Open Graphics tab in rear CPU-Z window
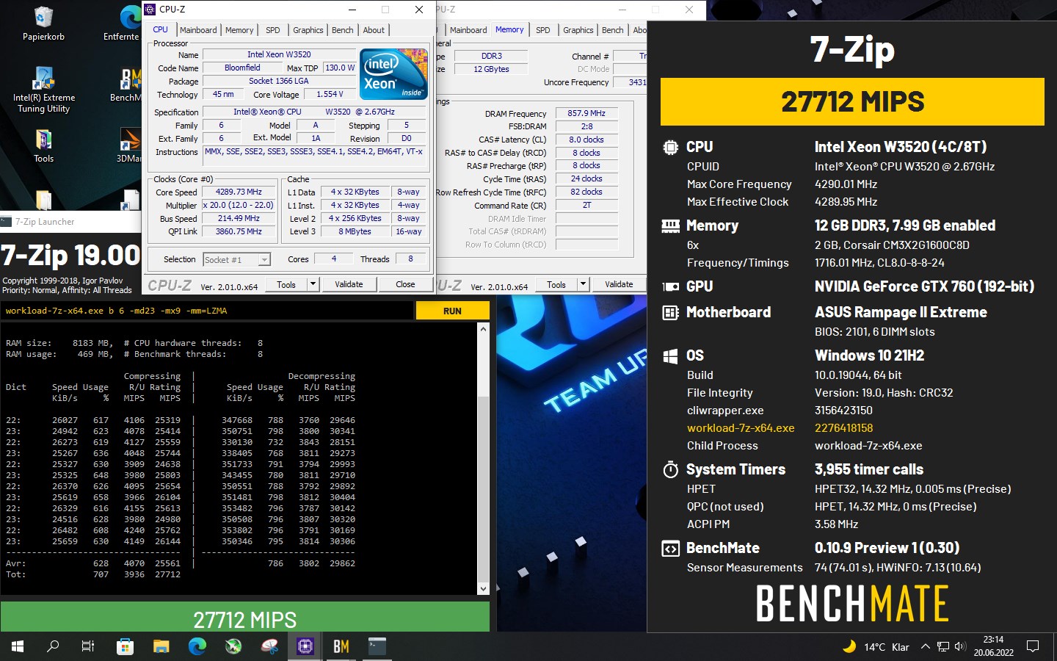Viewport: 1057px width, 661px height. [x=578, y=30]
